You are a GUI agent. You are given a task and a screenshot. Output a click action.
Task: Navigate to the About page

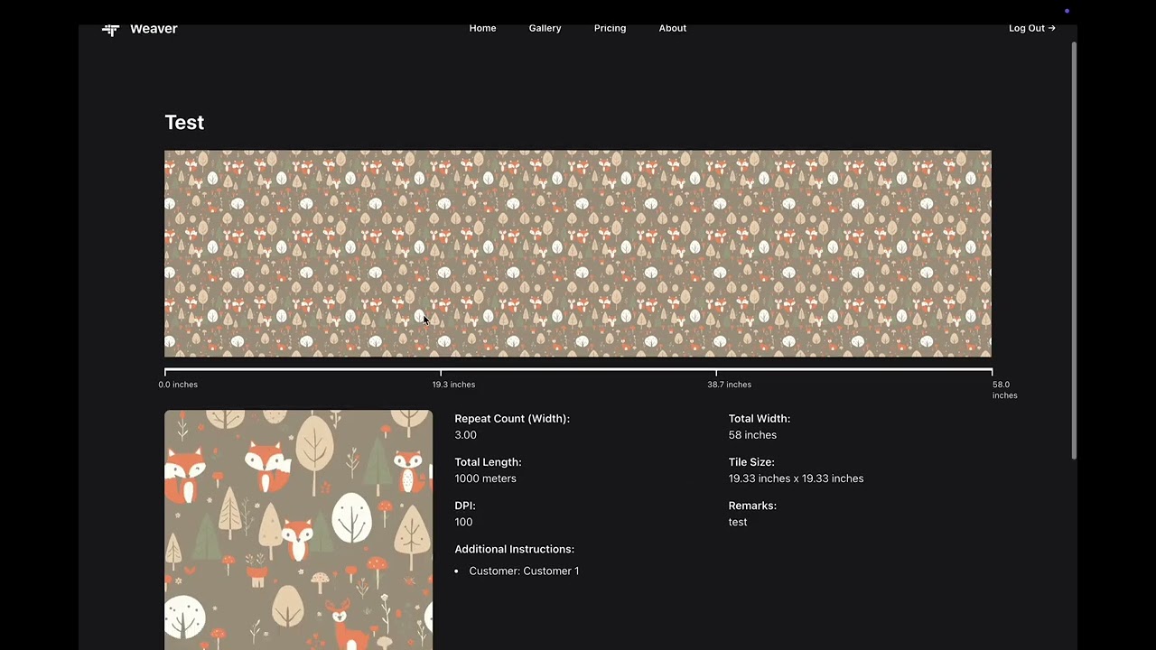[x=673, y=28]
